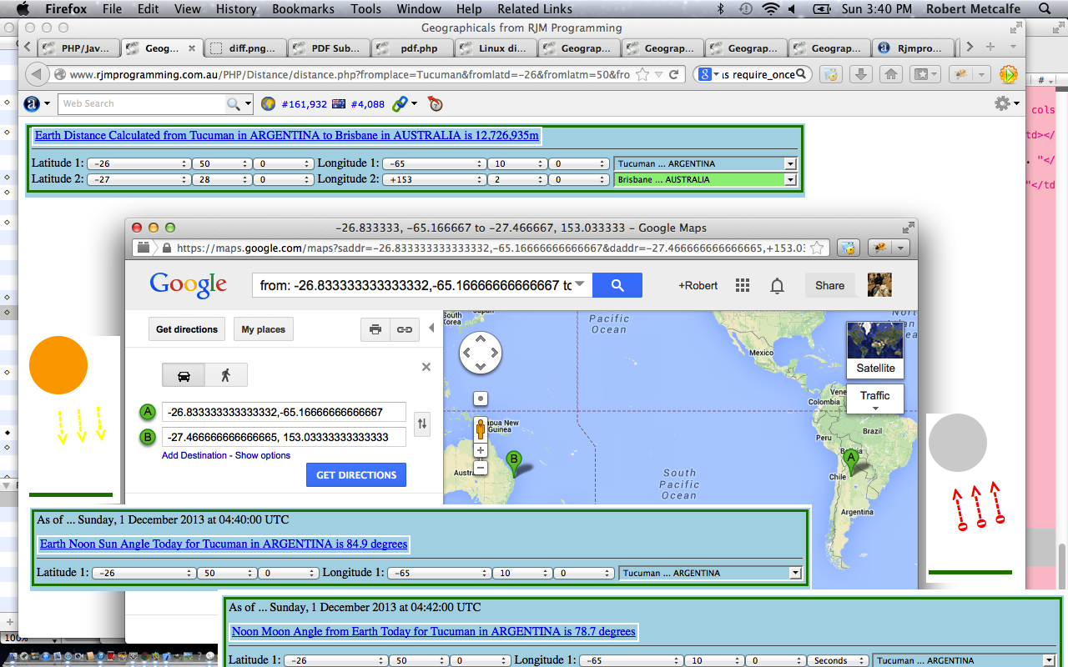
Task: Click the magnifier in Firefox's Google search box
Action: [x=801, y=74]
